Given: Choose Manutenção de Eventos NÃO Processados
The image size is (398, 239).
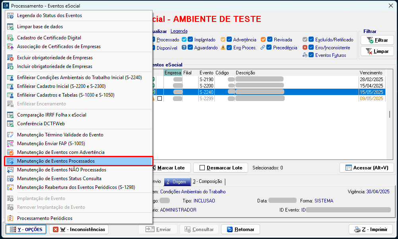Looking at the screenshot, I should click(62, 170).
